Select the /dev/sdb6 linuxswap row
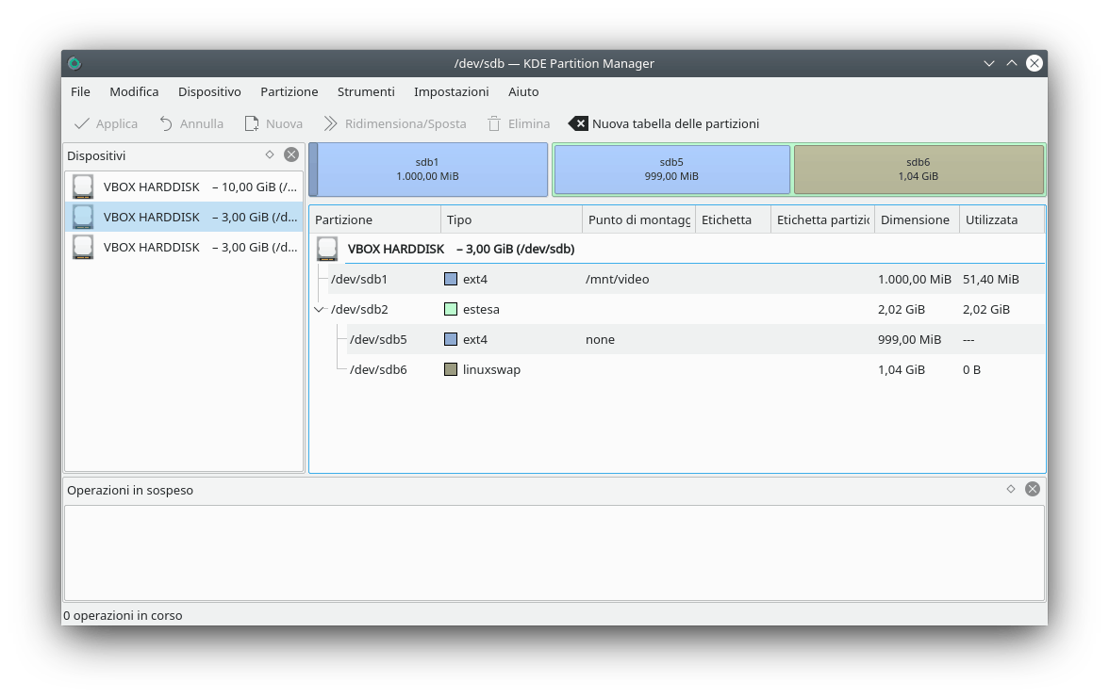The height and width of the screenshot is (698, 1109). [677, 369]
